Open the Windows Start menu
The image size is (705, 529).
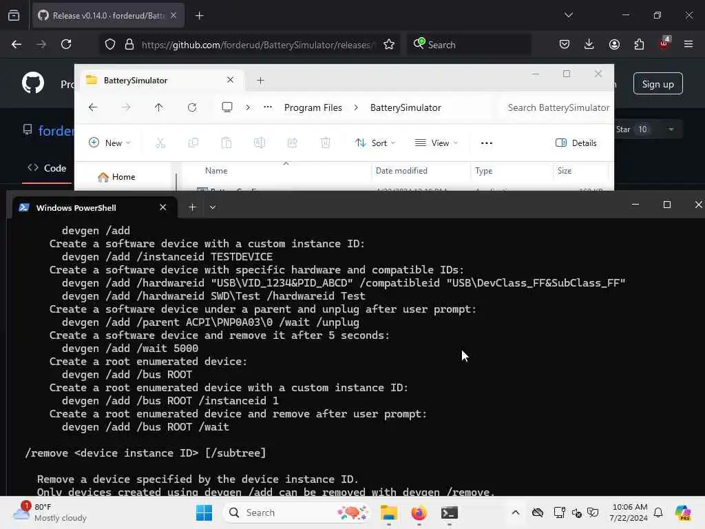(x=204, y=512)
